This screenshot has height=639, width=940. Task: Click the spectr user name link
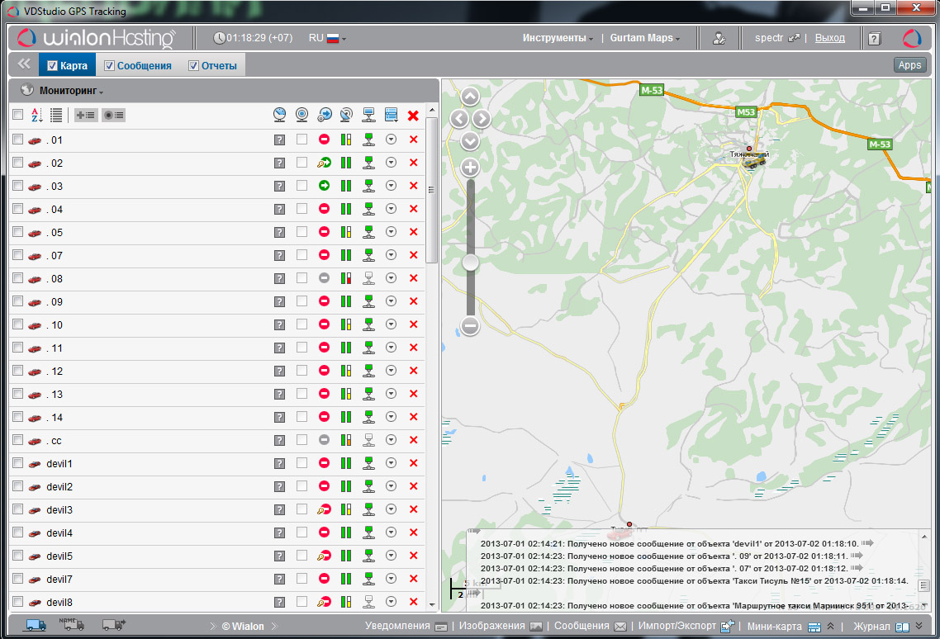[x=768, y=38]
